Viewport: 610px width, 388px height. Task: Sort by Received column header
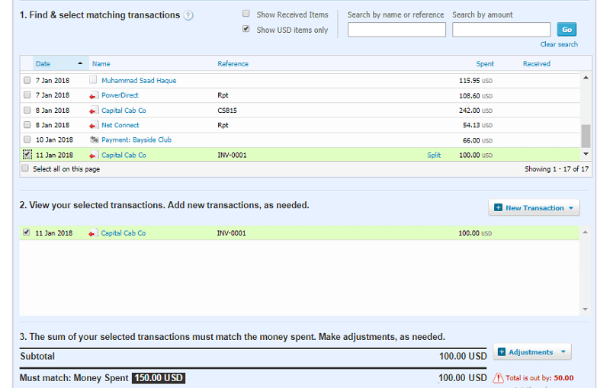[537, 64]
